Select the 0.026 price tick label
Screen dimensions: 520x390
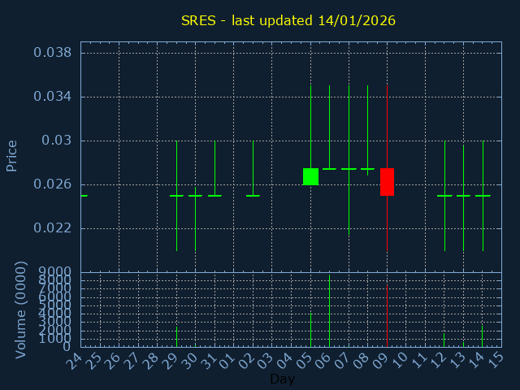tap(53, 184)
